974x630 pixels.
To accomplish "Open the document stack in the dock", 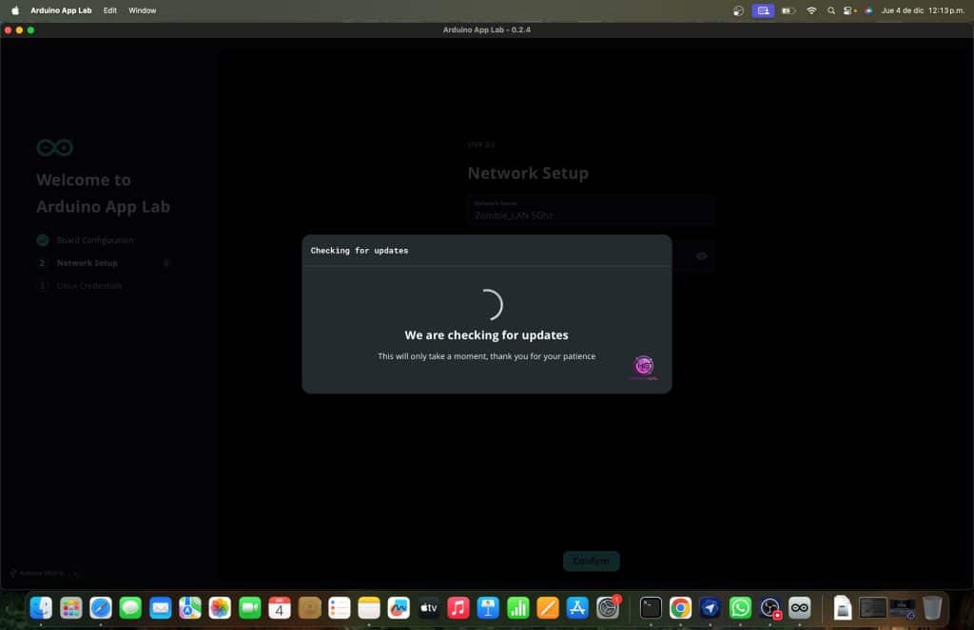I will coord(843,607).
